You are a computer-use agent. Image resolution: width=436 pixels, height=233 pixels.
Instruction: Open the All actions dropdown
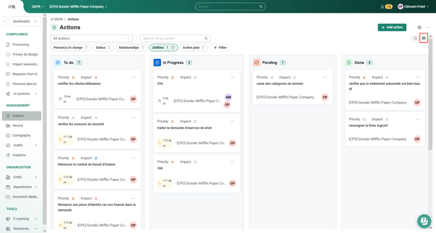(x=91, y=39)
